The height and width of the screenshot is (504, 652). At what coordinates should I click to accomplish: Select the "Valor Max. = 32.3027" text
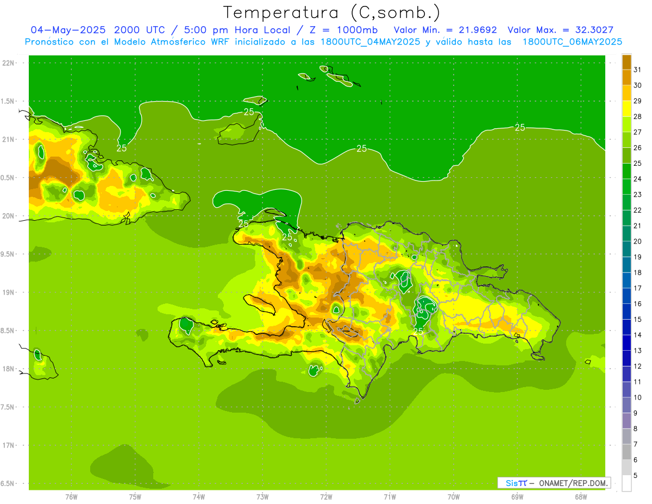(560, 30)
